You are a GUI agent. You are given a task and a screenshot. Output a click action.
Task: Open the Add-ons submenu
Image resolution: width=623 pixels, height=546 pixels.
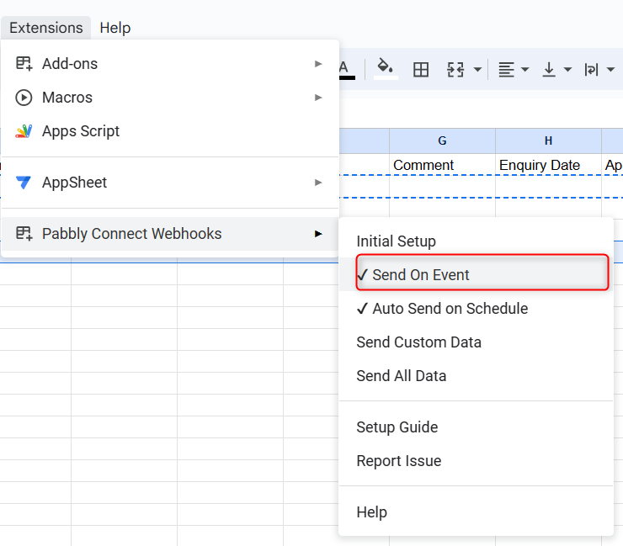pyautogui.click(x=170, y=64)
